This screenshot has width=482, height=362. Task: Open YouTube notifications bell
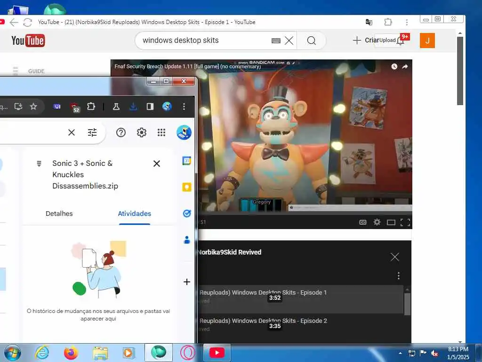coord(400,41)
